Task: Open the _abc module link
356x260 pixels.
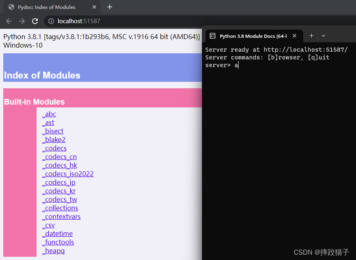Action: pyautogui.click(x=49, y=114)
